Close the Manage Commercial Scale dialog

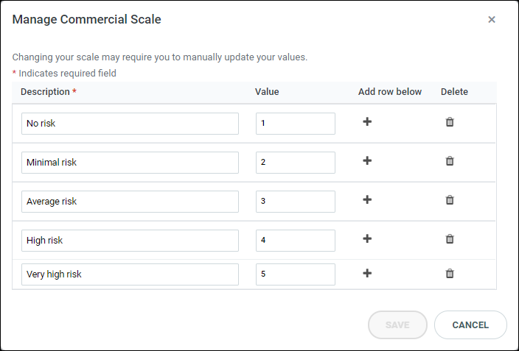492,19
